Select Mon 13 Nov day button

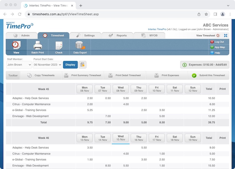coord(85,138)
